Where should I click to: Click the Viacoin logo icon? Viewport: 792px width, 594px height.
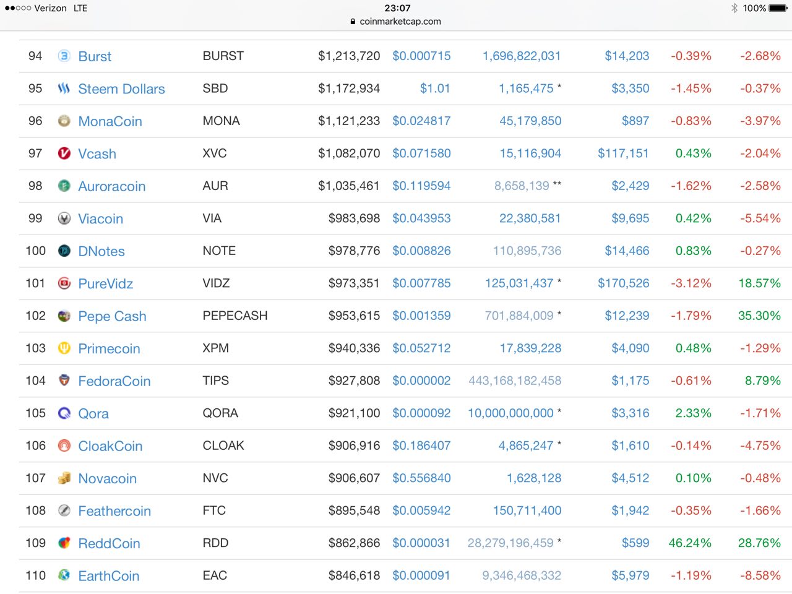64,218
